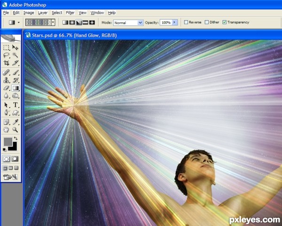This screenshot has width=282, height=226.
Task: Choose the Custom Shape tool
Action: click(x=16, y=113)
